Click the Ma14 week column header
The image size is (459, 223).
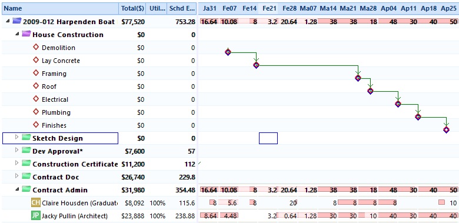coord(328,8)
